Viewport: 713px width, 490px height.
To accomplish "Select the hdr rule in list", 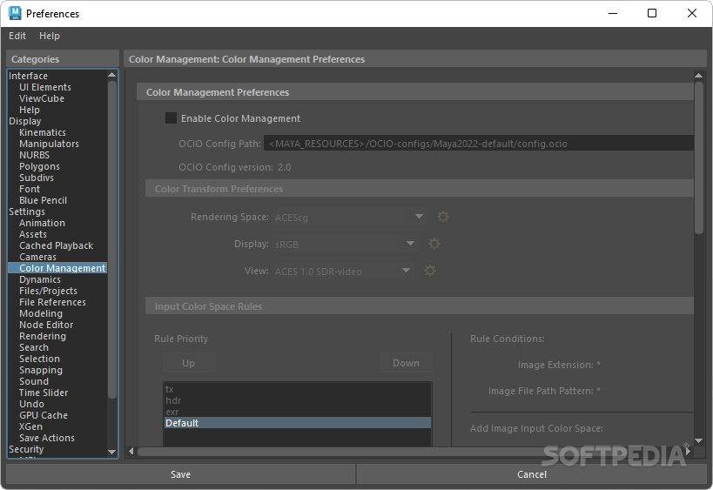I will (298, 400).
